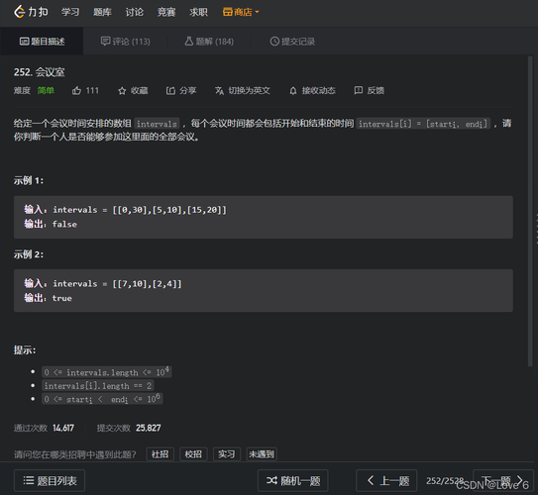538x495 pixels.
Task: Select the 校招 recruitment option
Action: click(x=193, y=454)
